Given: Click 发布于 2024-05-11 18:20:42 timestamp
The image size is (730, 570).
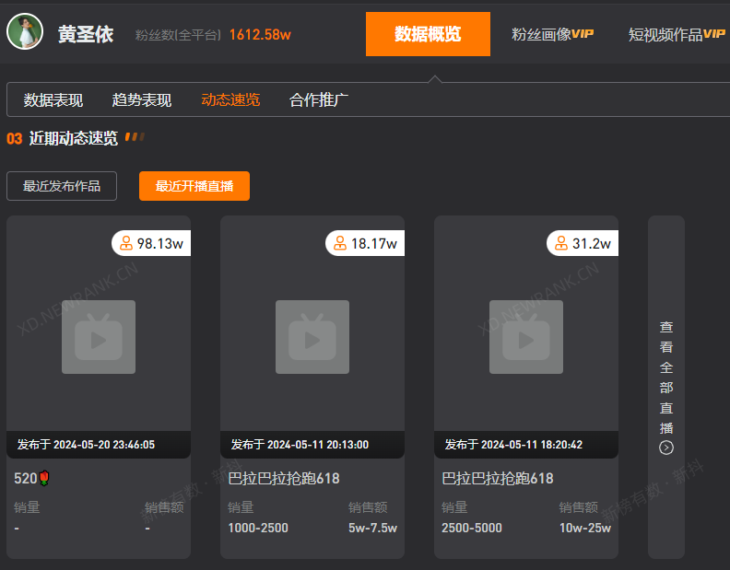Looking at the screenshot, I should click(x=513, y=445).
